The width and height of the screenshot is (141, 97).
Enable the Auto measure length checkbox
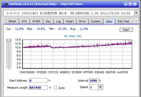click(x=55, y=88)
